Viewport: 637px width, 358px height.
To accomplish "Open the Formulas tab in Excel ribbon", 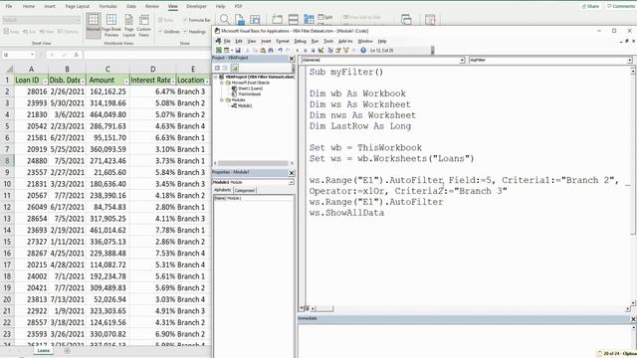I will coord(108,6).
